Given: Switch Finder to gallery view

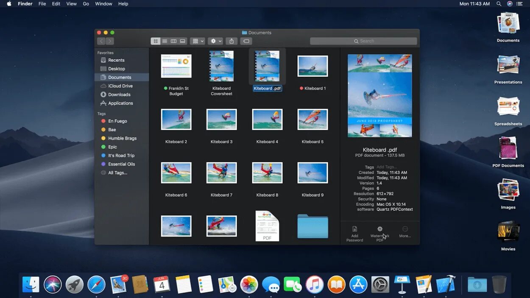Looking at the screenshot, I should pos(183,41).
